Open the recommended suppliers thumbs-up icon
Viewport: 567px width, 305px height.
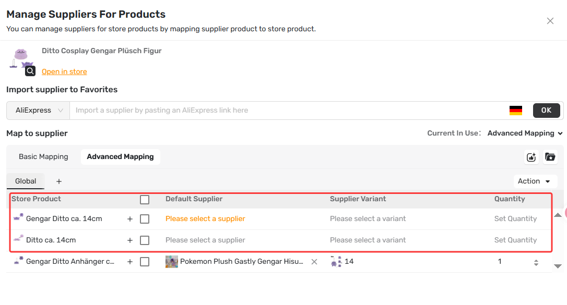click(x=531, y=157)
